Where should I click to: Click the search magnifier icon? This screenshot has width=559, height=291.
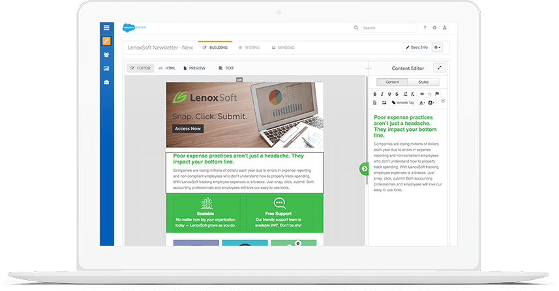coord(355,28)
